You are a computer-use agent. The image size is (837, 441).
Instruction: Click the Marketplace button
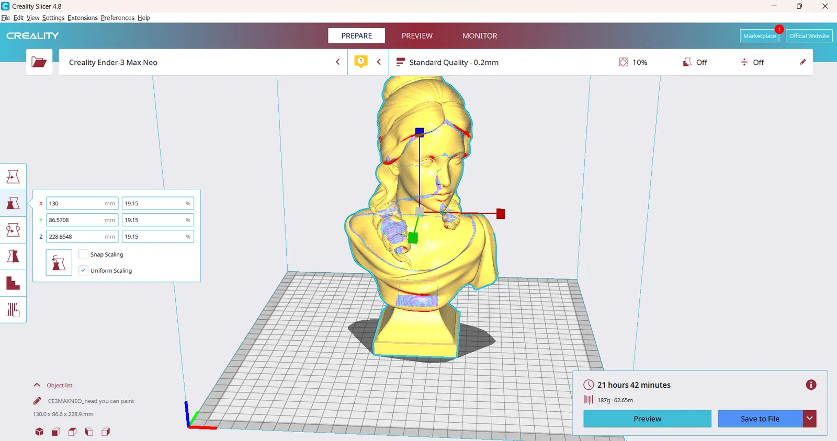coord(760,36)
